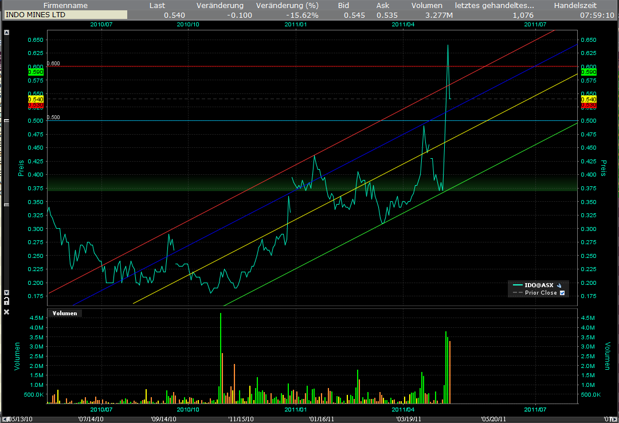Viewport: 619px width, 423px height.
Task: Click the horizontal time scrollbar track
Action: tap(310, 419)
